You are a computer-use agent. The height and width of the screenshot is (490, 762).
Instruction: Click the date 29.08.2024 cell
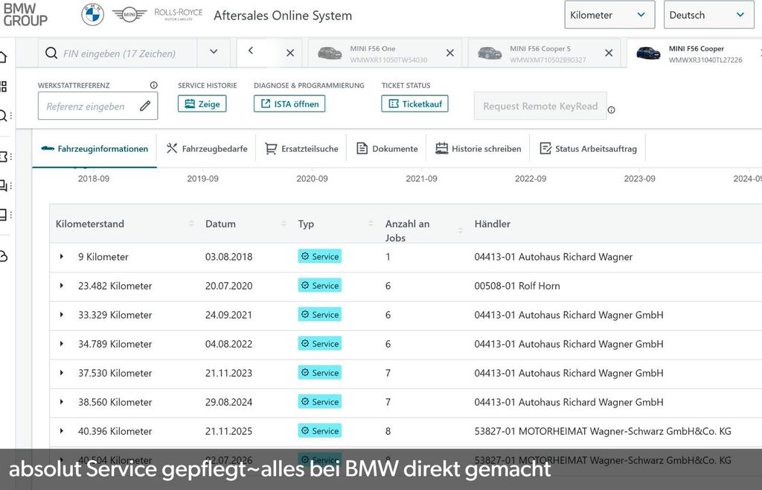[228, 402]
